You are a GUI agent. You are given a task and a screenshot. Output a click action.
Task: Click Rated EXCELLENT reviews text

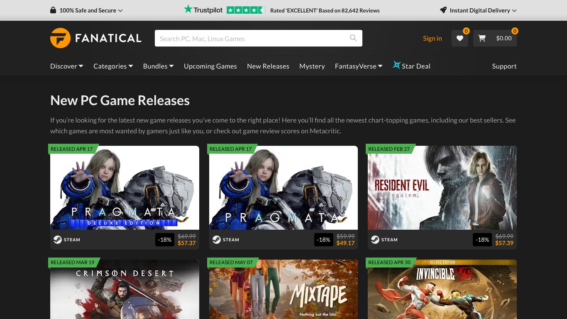(325, 10)
